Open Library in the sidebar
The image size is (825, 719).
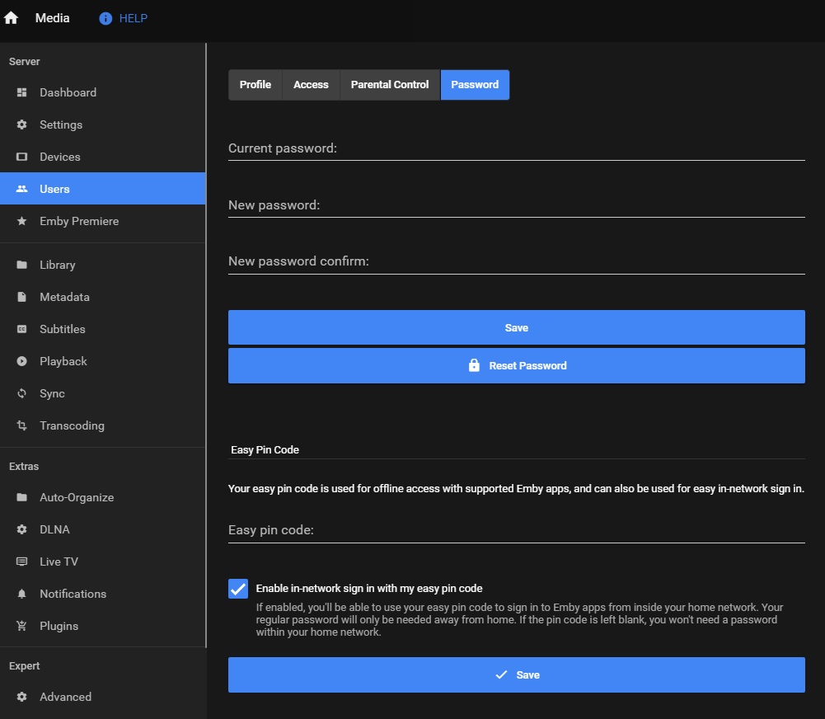point(58,265)
